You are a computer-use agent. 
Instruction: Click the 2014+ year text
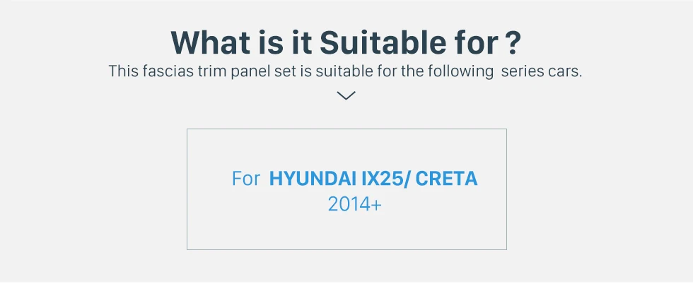(354, 204)
